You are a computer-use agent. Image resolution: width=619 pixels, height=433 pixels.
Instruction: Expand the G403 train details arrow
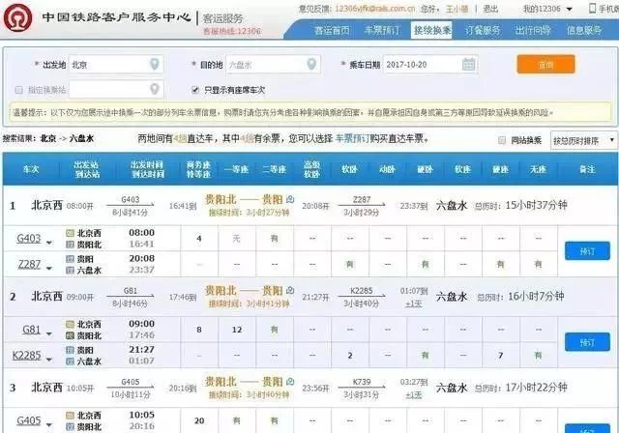(49, 243)
